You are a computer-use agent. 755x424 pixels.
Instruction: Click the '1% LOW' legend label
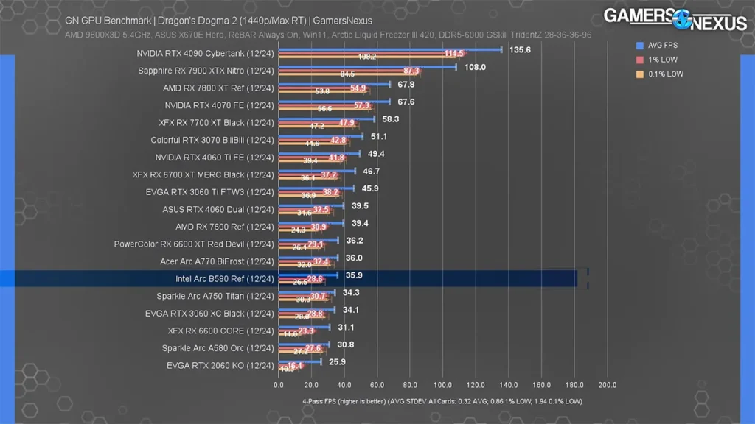[663, 60]
